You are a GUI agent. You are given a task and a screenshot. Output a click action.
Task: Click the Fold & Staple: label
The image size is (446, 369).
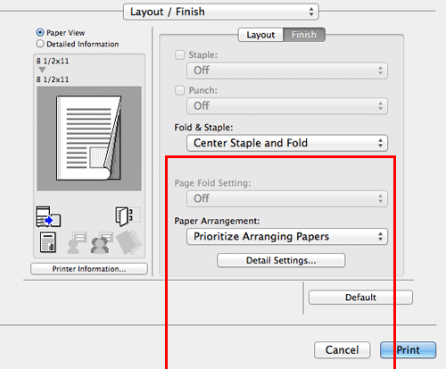point(203,128)
